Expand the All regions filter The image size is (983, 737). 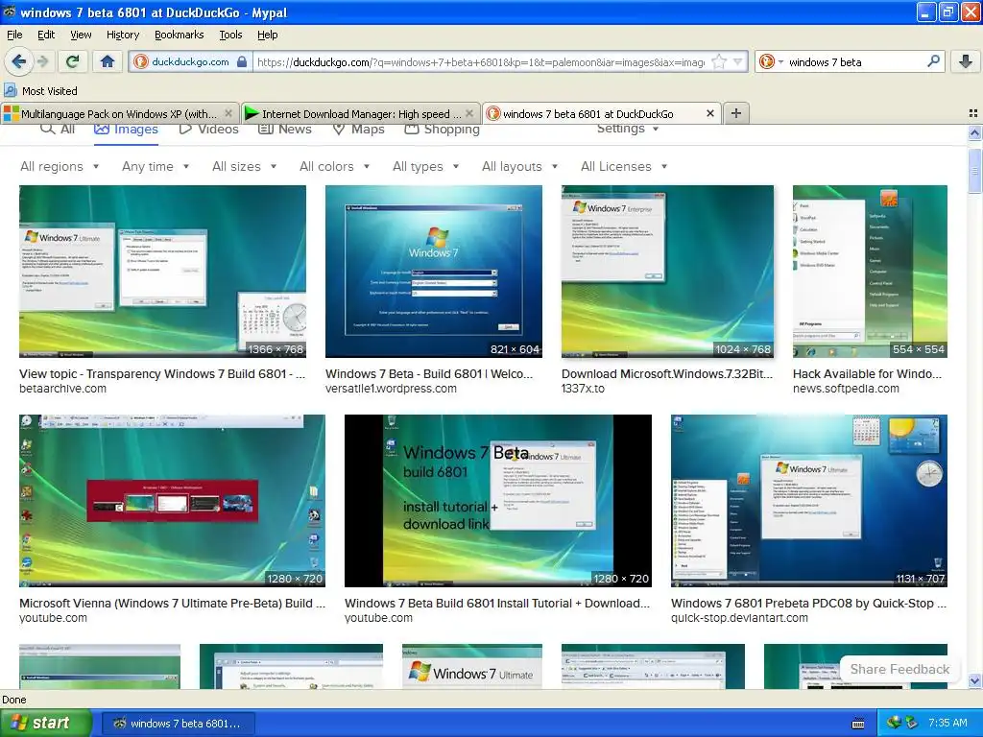pyautogui.click(x=60, y=166)
